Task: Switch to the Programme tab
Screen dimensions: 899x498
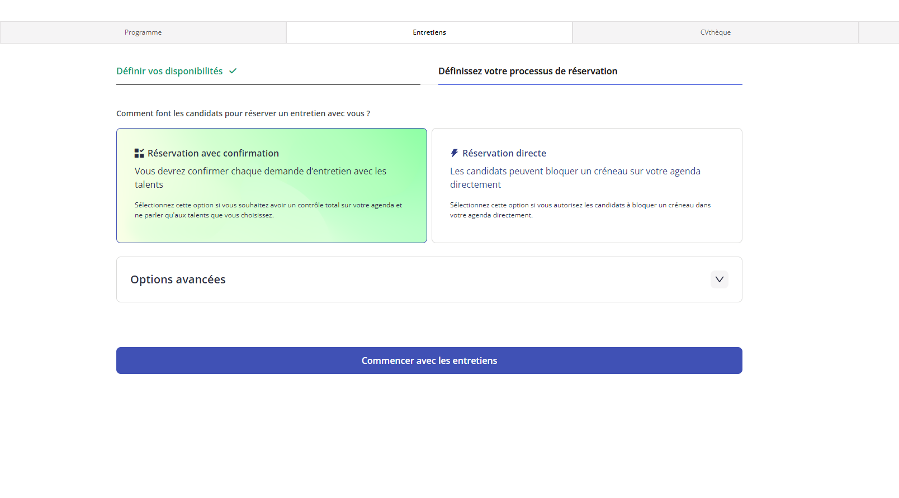Action: pos(143,32)
